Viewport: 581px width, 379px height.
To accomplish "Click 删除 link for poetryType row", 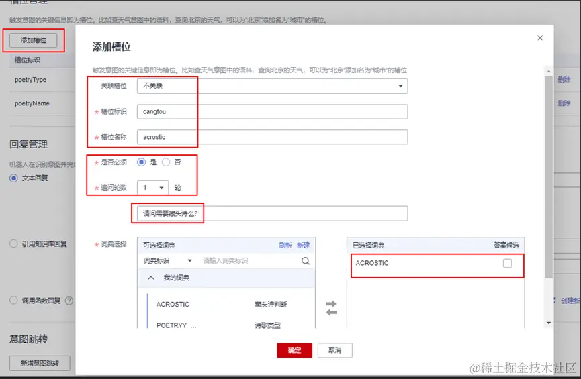I will pyautogui.click(x=564, y=80).
